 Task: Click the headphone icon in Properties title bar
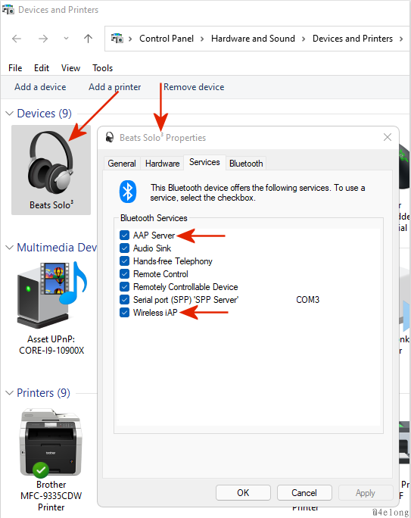click(x=110, y=137)
